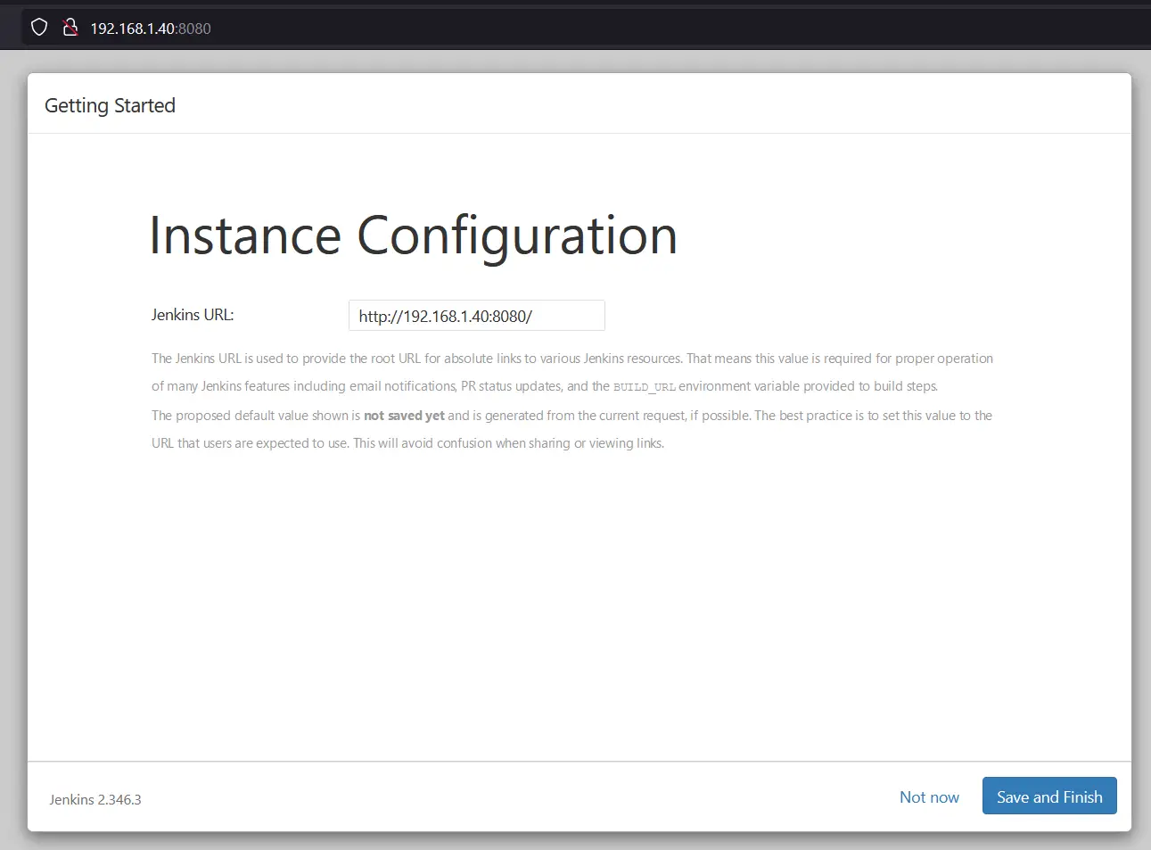Choose the Not now link
Image resolution: width=1151 pixels, height=850 pixels.
929,797
